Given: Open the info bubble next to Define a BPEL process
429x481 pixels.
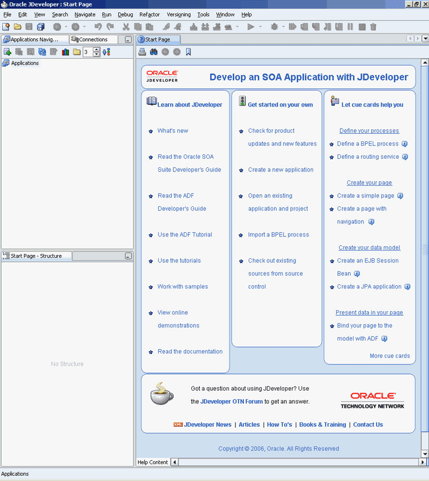Looking at the screenshot, I should tap(405, 144).
